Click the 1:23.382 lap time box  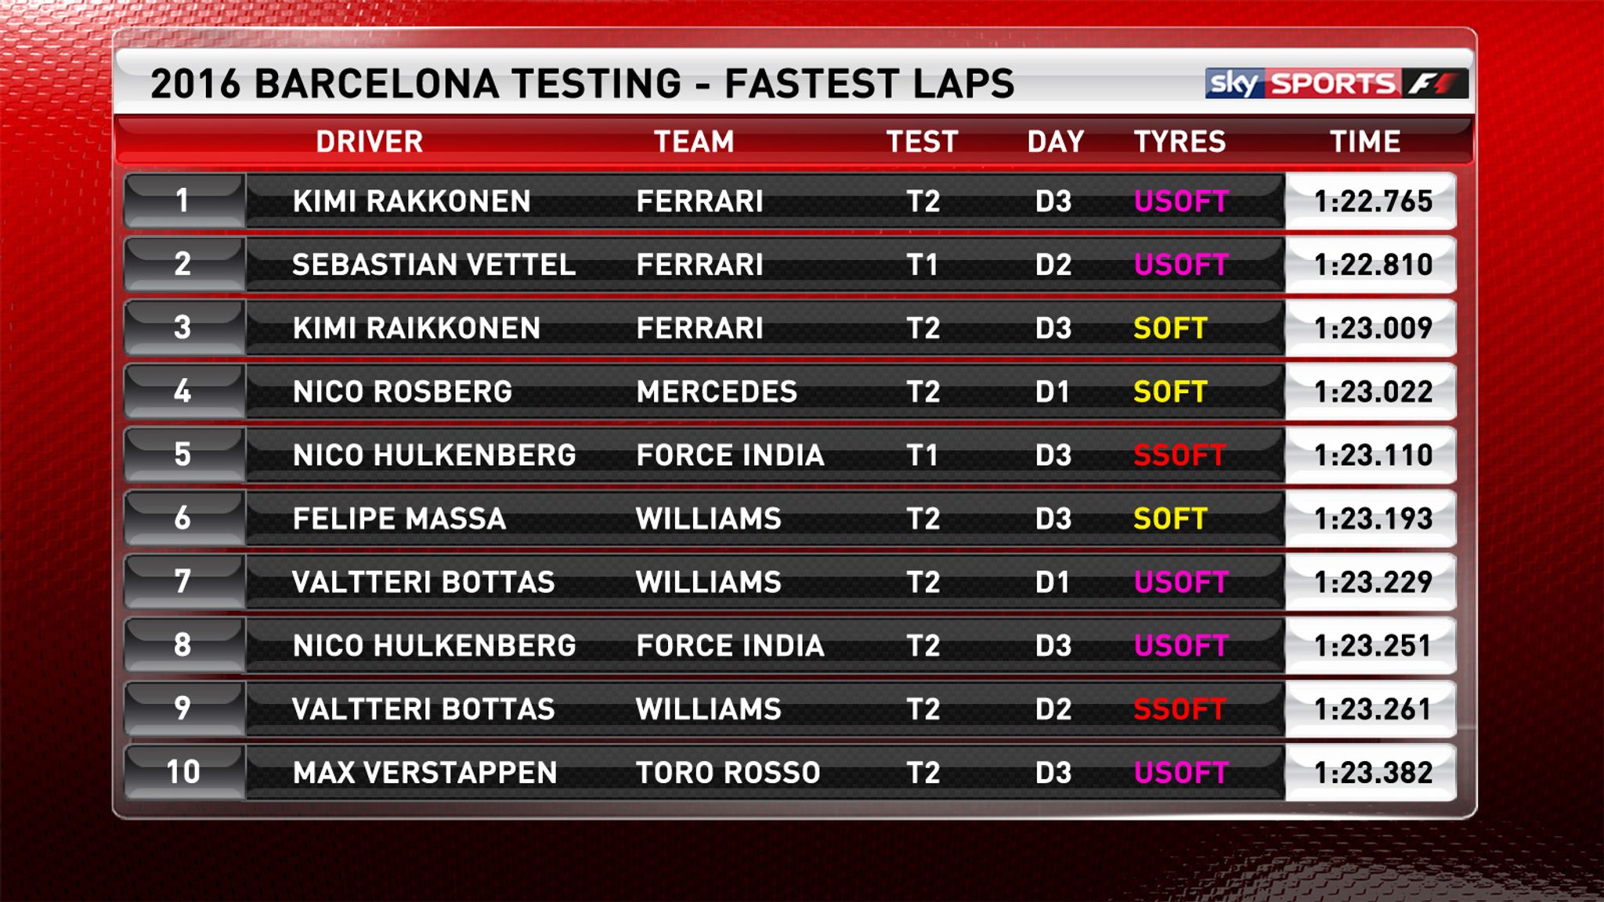[x=1371, y=773]
